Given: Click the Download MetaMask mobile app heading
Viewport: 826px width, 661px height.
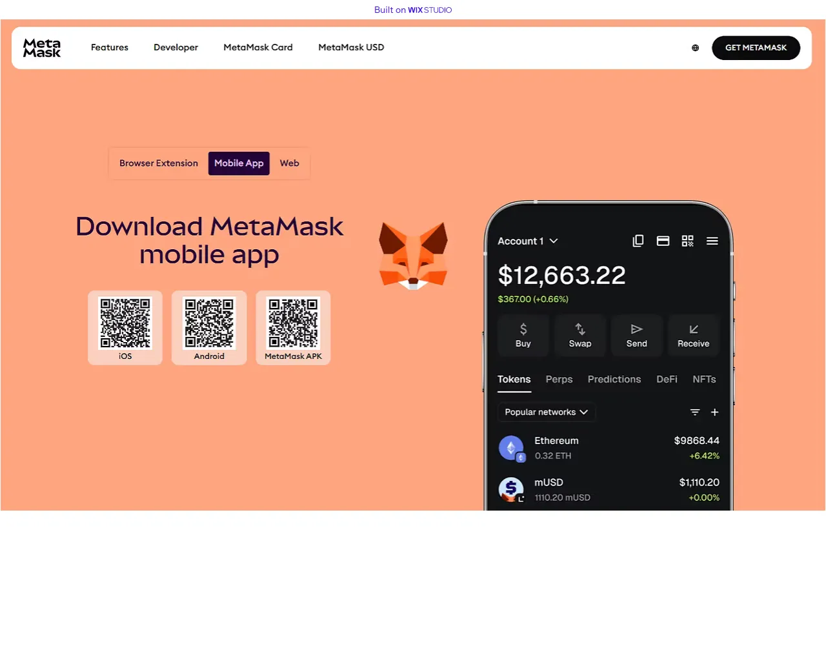Looking at the screenshot, I should (209, 241).
